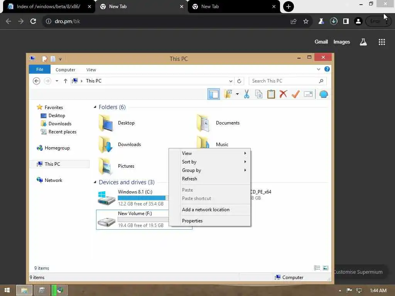Image resolution: width=395 pixels, height=296 pixels.
Task: Open the Windows Start button
Action: click(x=7, y=290)
